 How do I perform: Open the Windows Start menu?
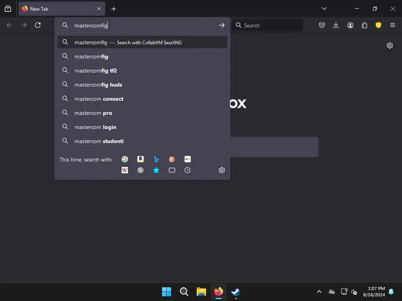(166, 292)
